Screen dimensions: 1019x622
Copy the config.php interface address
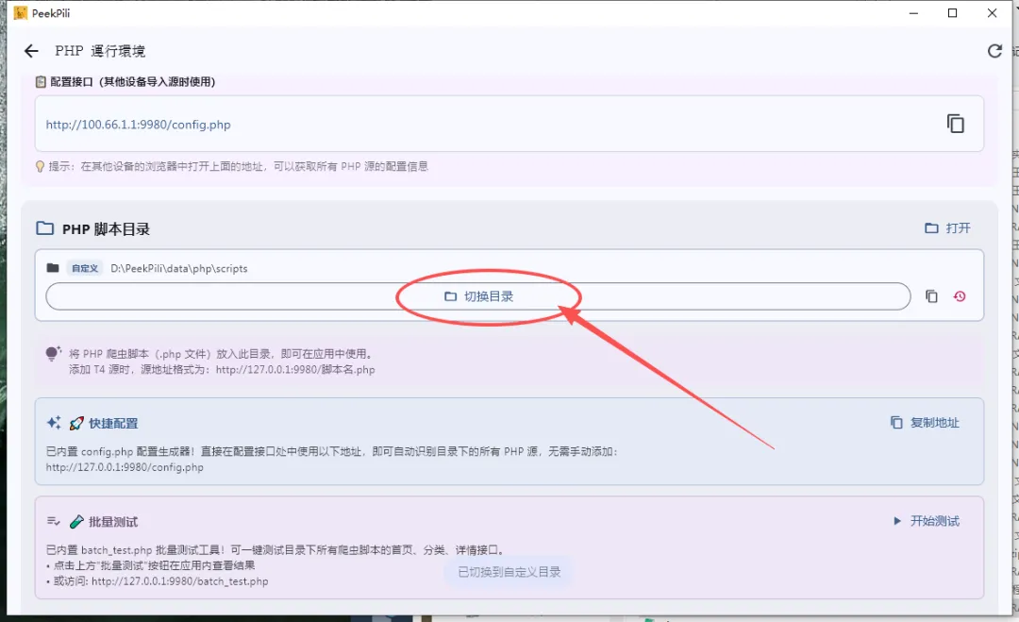[x=955, y=124]
